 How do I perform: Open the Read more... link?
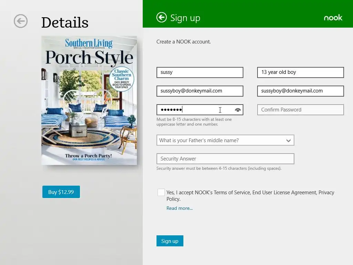click(x=179, y=208)
